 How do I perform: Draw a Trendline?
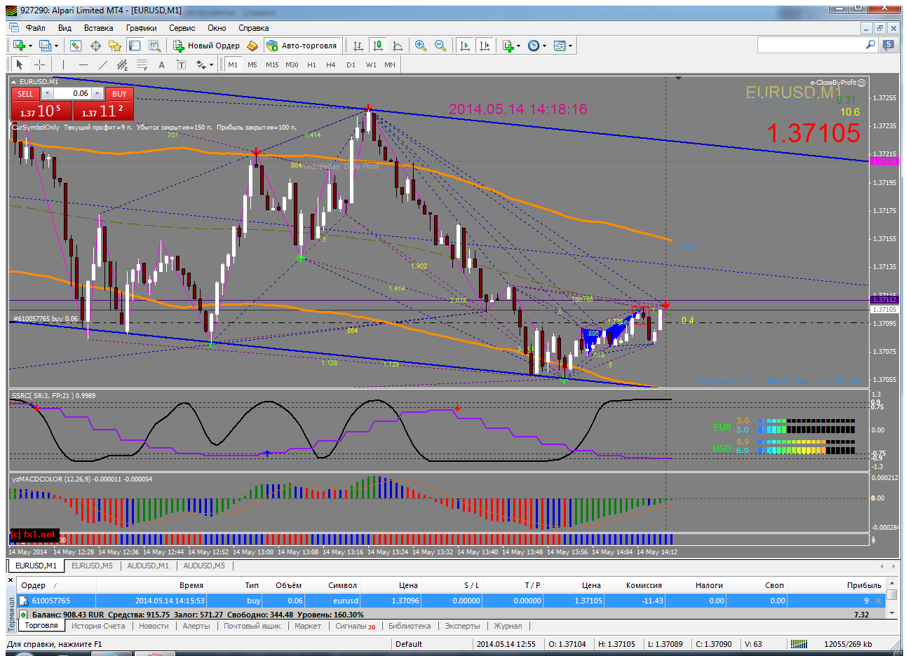[102, 64]
